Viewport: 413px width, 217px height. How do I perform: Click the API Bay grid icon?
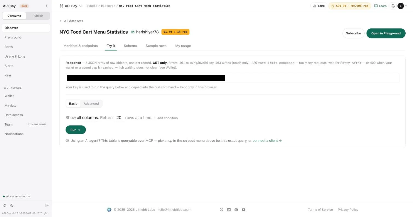(61, 6)
